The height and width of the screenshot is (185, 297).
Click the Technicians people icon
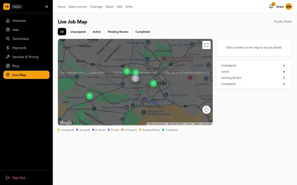tap(8, 38)
